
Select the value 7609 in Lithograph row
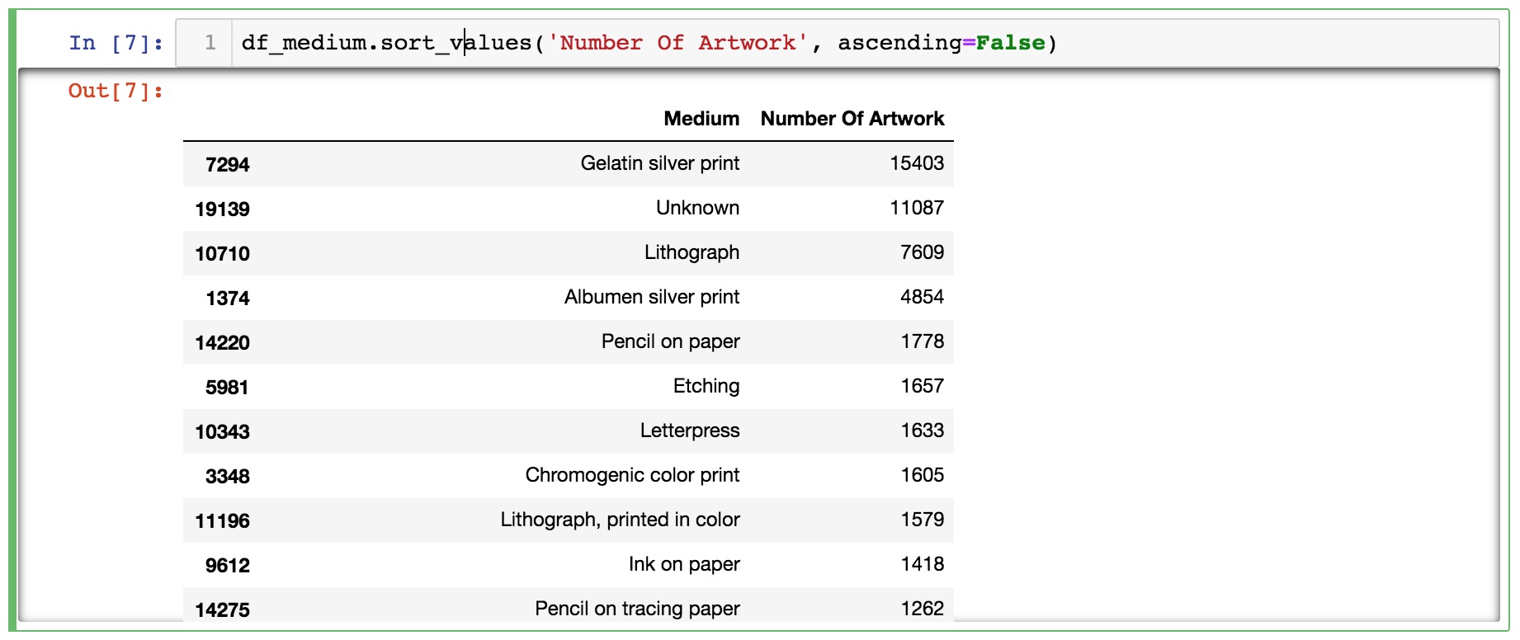pos(922,252)
